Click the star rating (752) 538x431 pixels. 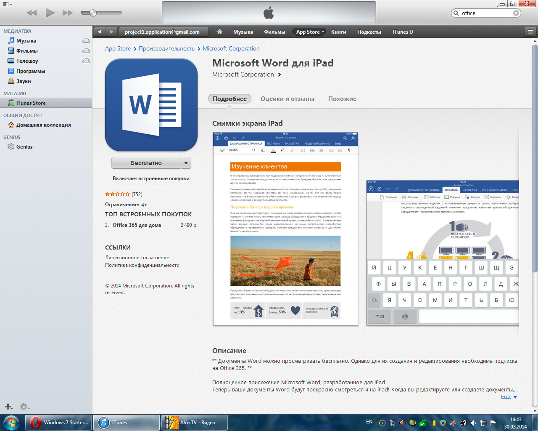click(124, 194)
